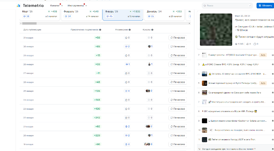Click channel avatar for 28 января
Viewport: 274px width, 151px height.
(149, 64)
